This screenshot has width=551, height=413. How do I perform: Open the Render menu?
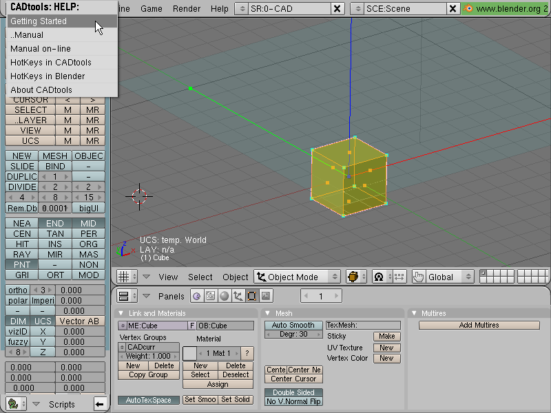187,9
